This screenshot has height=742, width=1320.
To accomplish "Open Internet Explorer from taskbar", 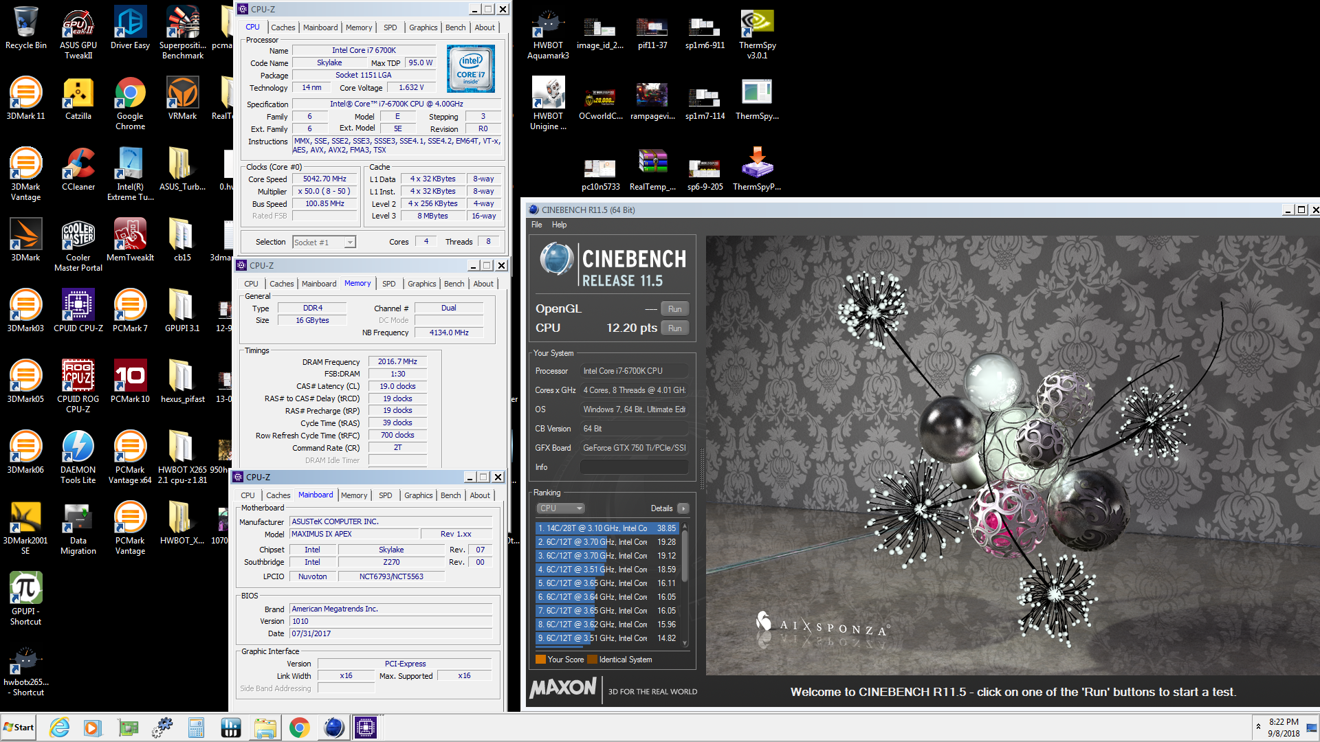I will 60,728.
